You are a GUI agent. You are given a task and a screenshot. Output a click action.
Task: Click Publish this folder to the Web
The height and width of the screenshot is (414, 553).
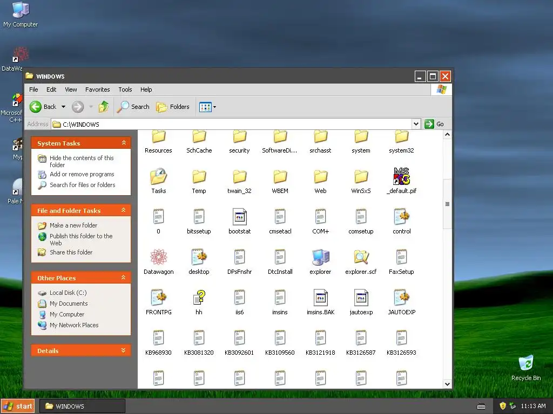coord(81,239)
